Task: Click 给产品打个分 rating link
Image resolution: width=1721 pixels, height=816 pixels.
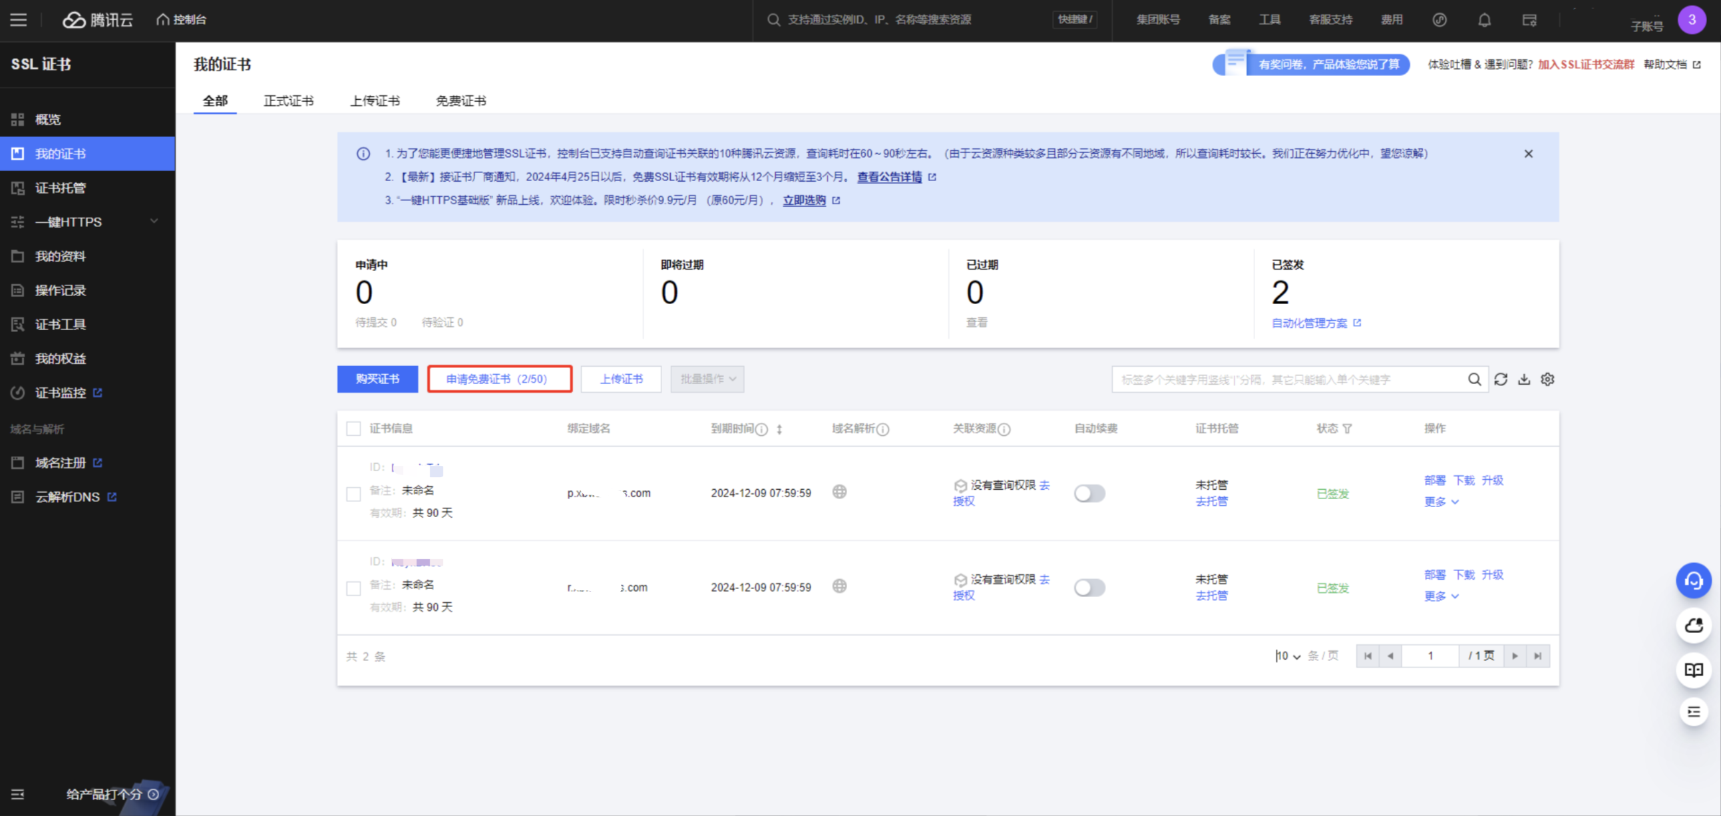Action: [112, 794]
